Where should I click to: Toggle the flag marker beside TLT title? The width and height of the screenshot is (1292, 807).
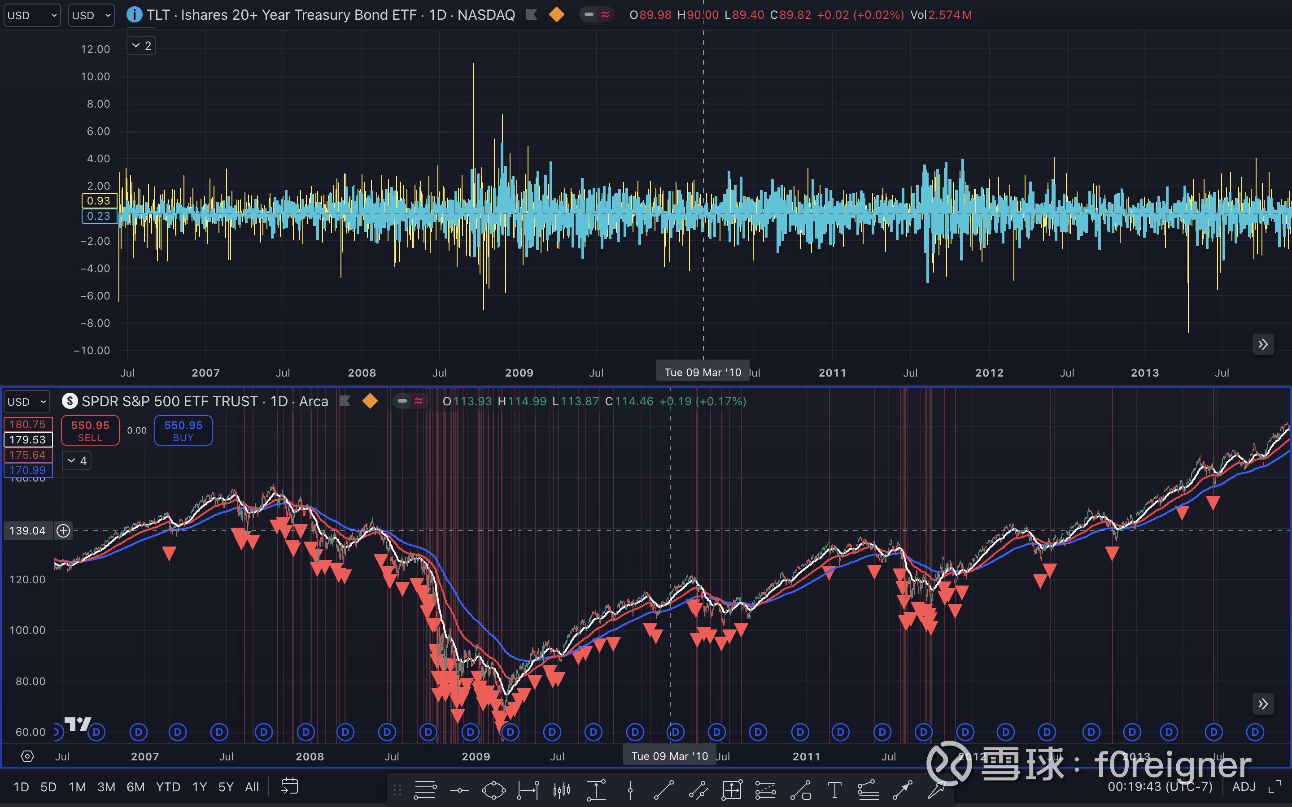(x=531, y=14)
